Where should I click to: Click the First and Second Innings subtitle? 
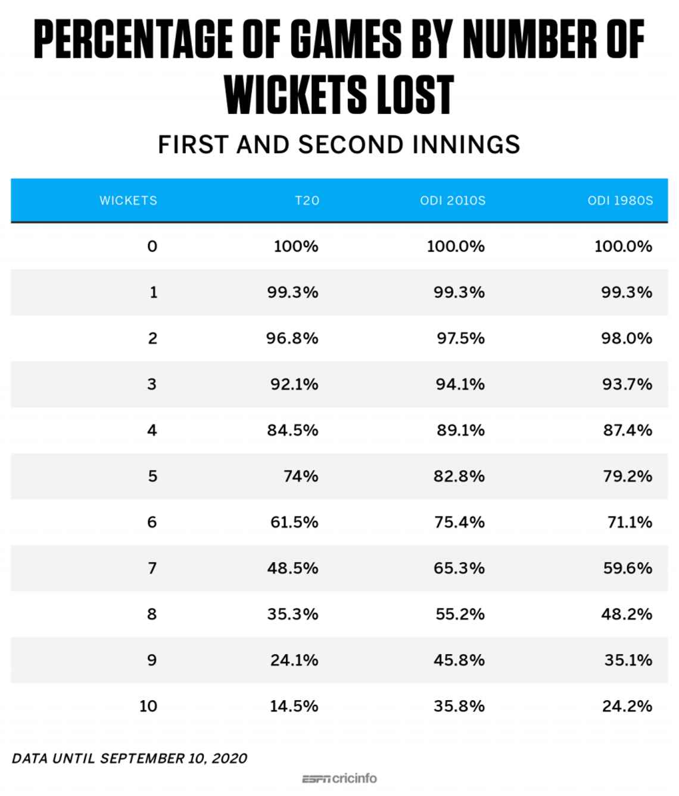click(339, 145)
